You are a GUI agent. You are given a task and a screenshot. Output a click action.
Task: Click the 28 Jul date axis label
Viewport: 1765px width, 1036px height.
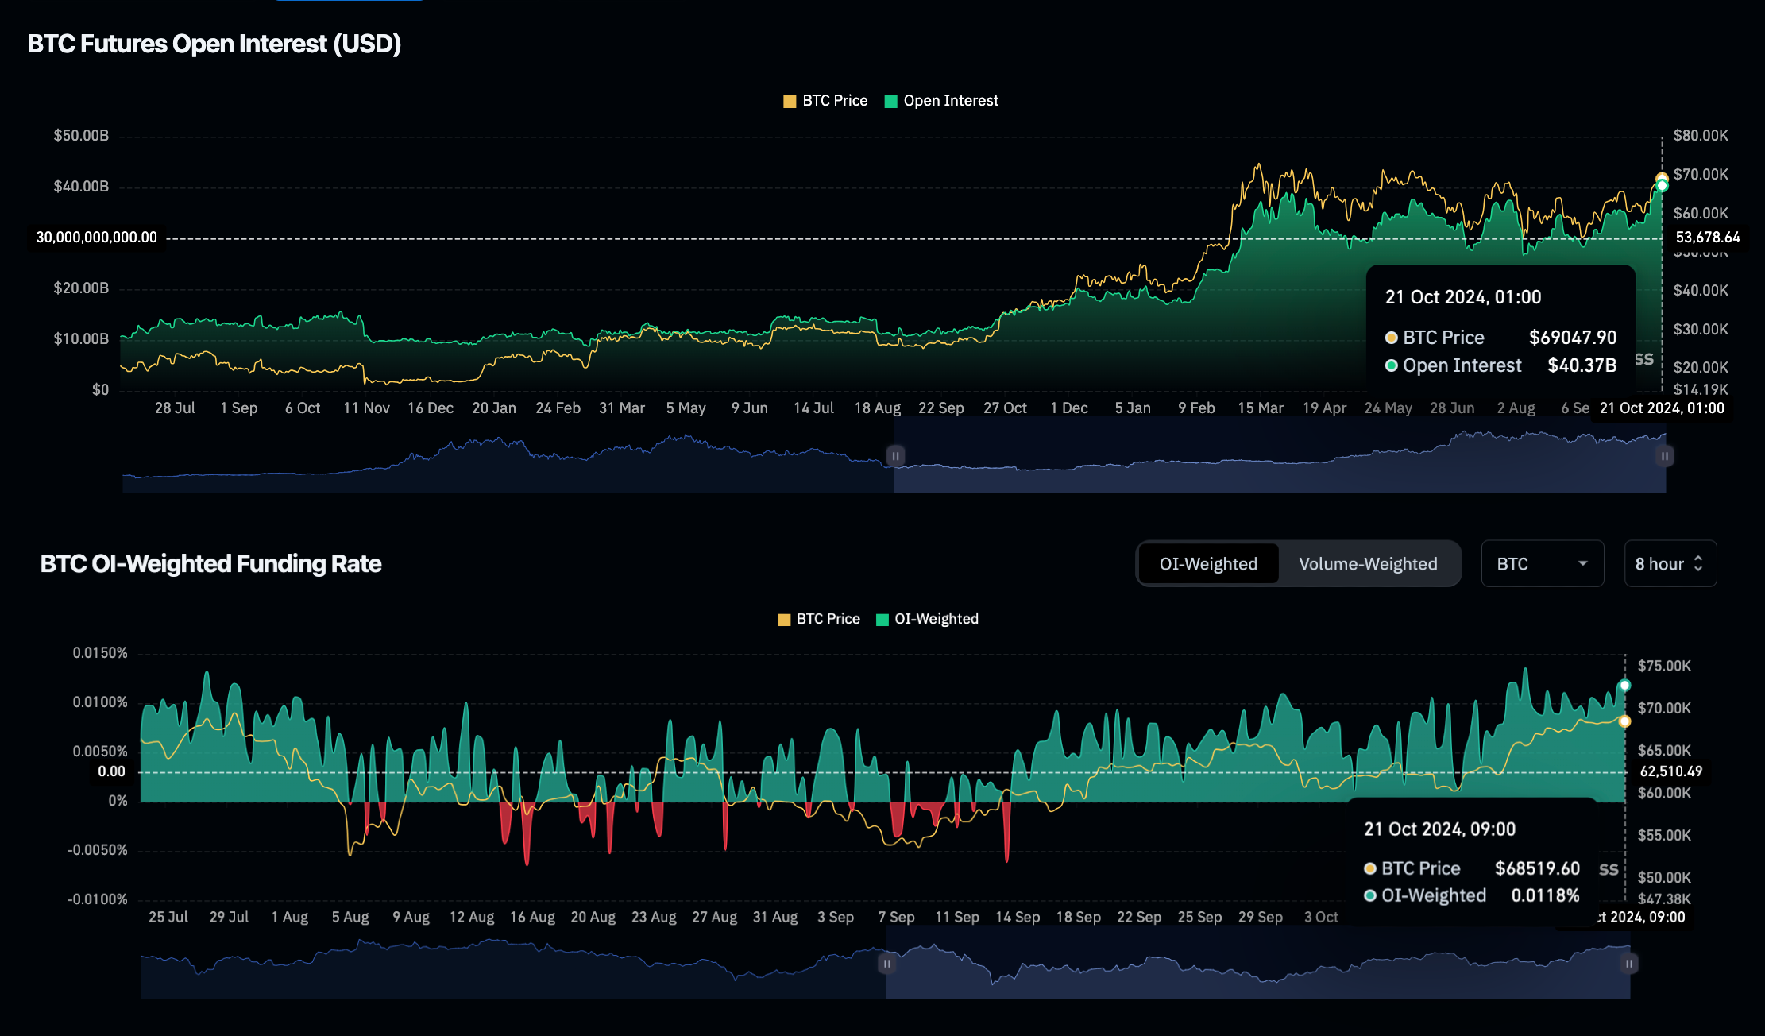point(175,408)
